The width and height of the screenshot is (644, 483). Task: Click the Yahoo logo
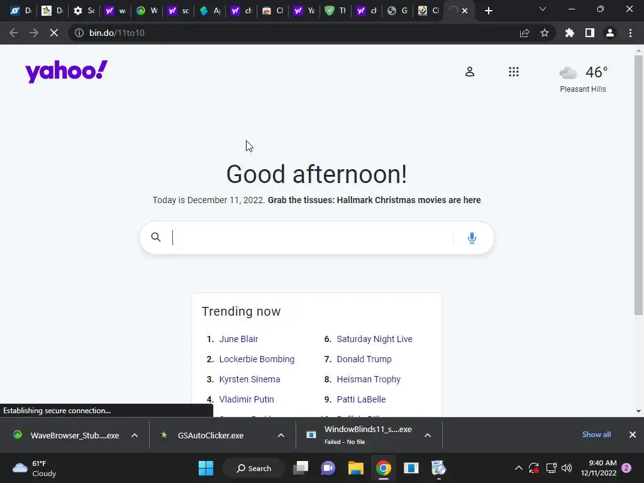click(x=66, y=72)
